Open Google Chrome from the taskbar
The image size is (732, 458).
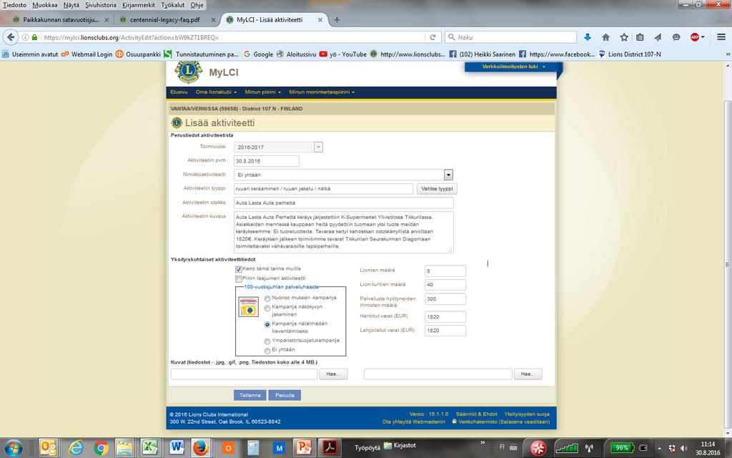[x=100, y=448]
